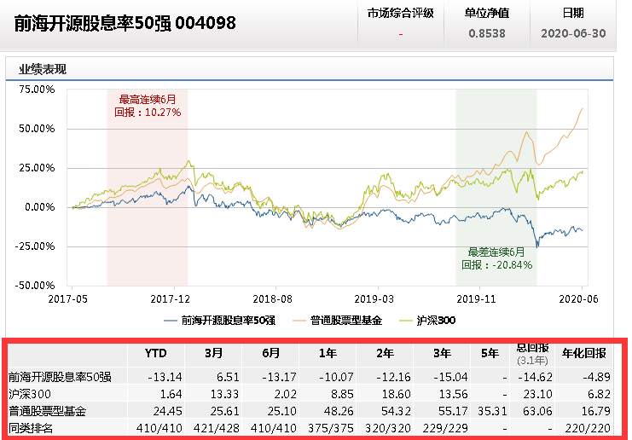This screenshot has height=440, width=632.
Task: Click the -50.00% y-axis label
Action: pos(35,286)
